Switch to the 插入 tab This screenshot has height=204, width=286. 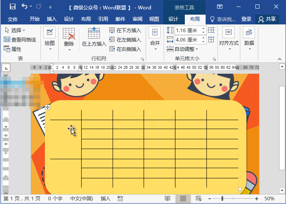coord(52,19)
